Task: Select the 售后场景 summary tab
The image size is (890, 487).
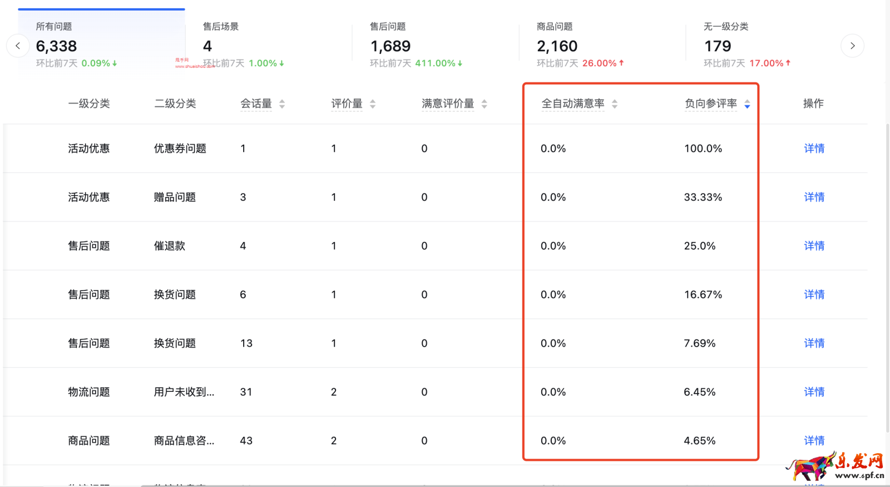Action: 267,45
